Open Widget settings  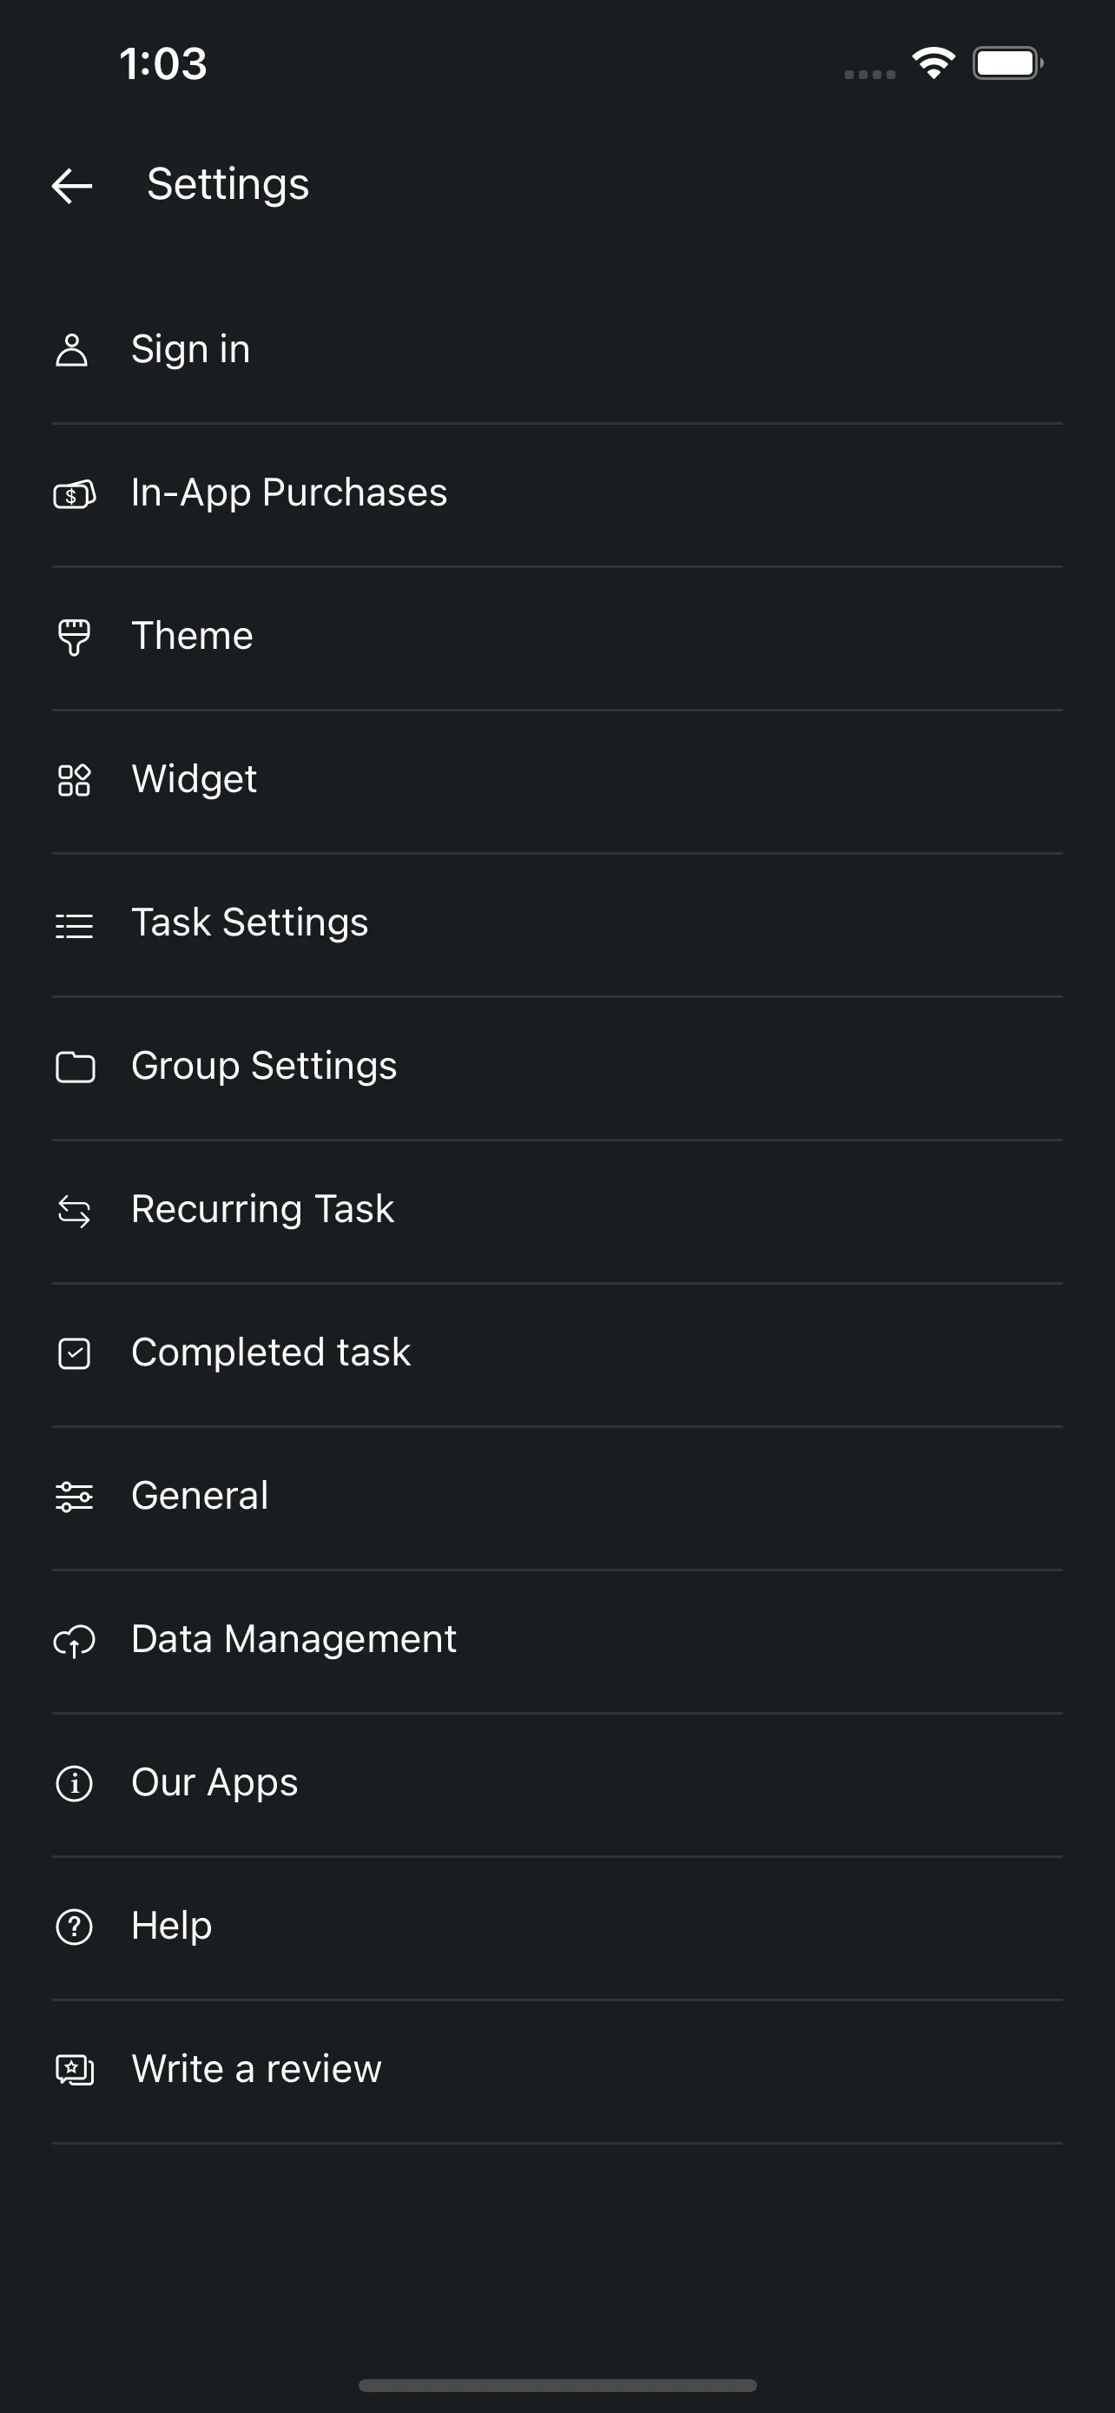[x=557, y=781]
